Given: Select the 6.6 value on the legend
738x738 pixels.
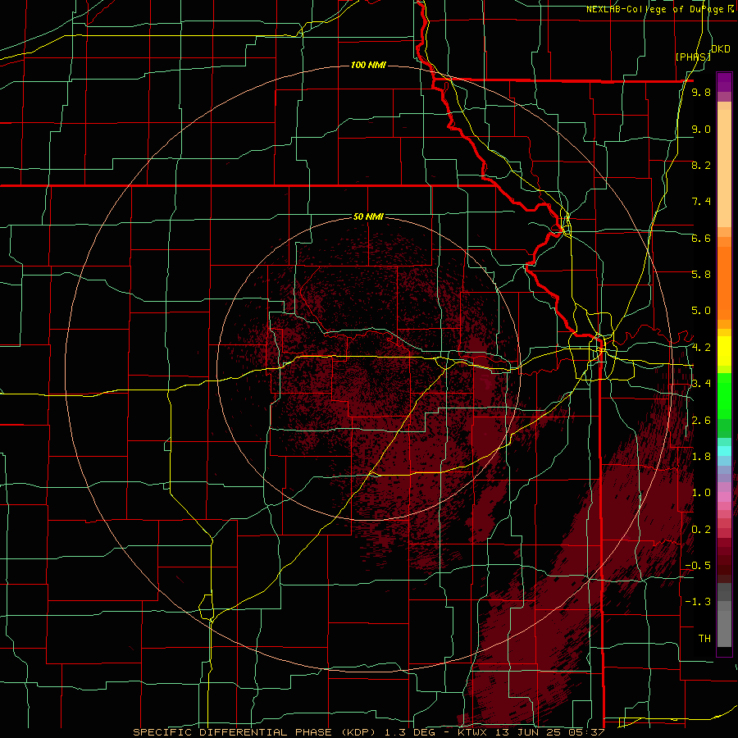Looking at the screenshot, I should pyautogui.click(x=701, y=238).
